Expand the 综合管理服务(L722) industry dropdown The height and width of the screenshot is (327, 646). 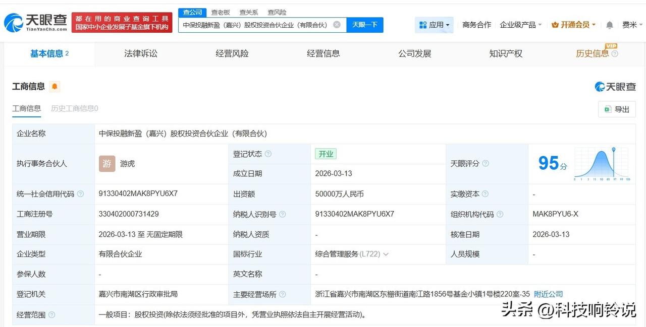386,254
